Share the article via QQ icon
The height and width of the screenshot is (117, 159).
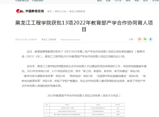click(151, 39)
